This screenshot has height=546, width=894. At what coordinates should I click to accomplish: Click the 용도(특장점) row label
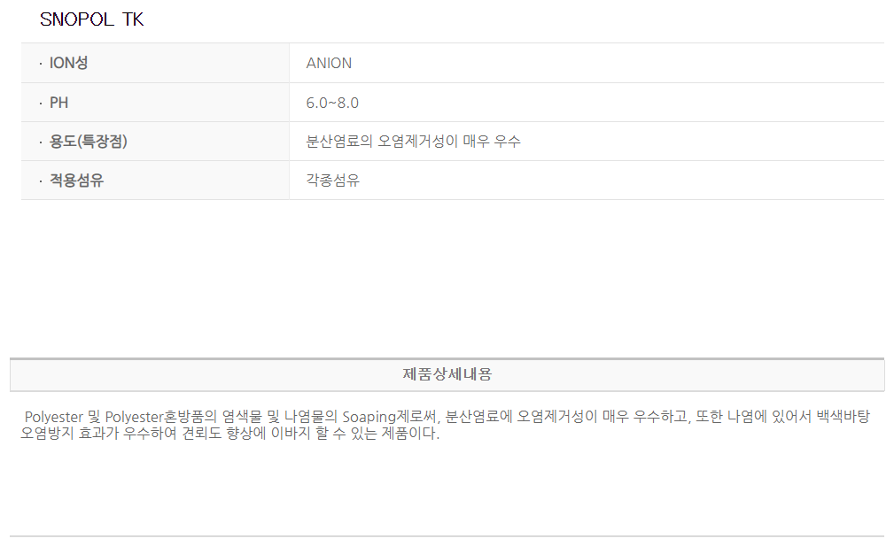tap(89, 142)
